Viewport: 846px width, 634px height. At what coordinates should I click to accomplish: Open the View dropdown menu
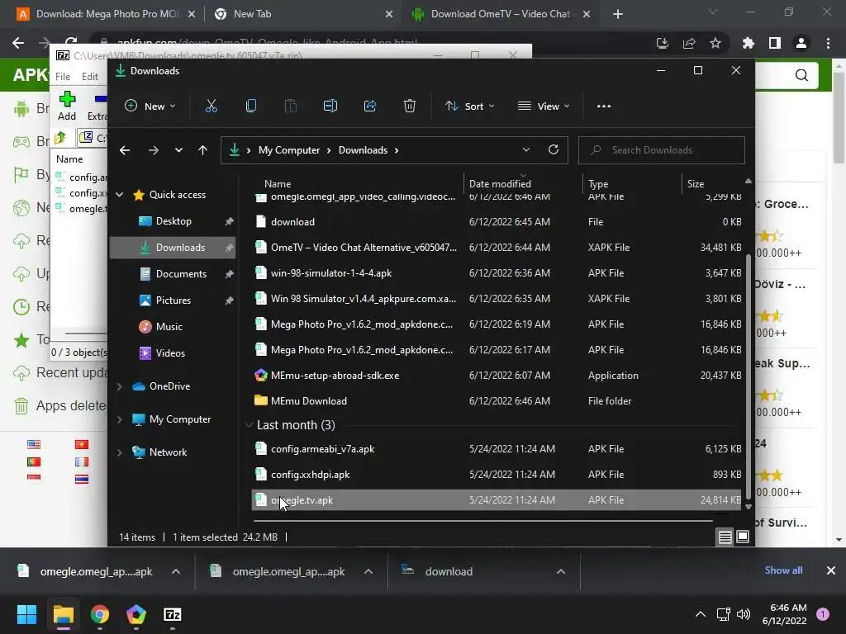(x=544, y=106)
